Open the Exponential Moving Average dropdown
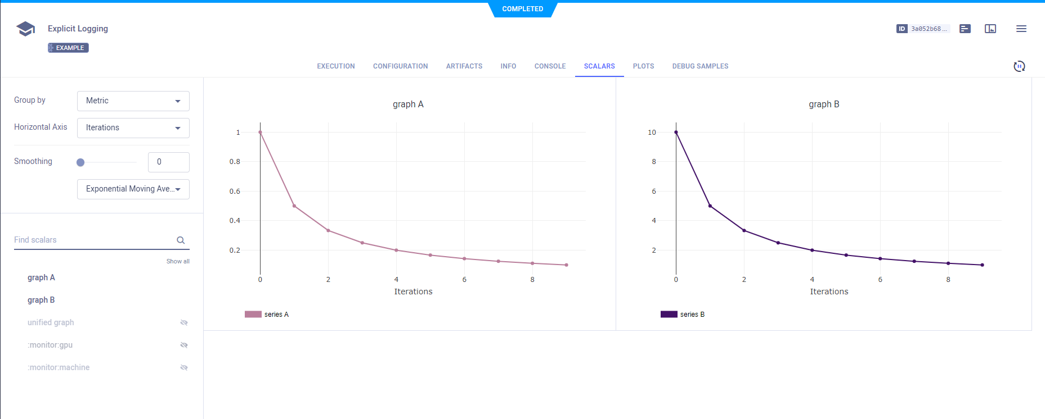The image size is (1045, 419). (x=133, y=189)
